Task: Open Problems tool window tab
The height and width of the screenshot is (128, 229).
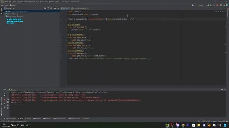Action: click(37, 119)
